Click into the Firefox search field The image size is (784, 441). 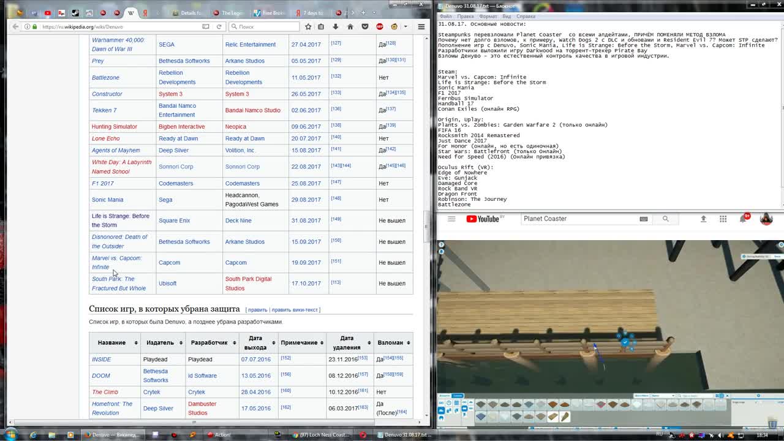pyautogui.click(x=265, y=26)
